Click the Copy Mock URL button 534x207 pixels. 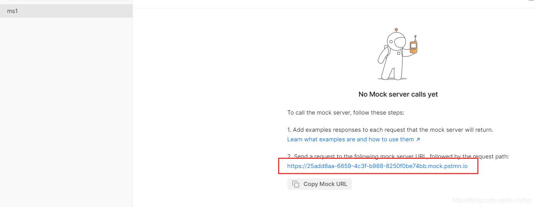[319, 184]
